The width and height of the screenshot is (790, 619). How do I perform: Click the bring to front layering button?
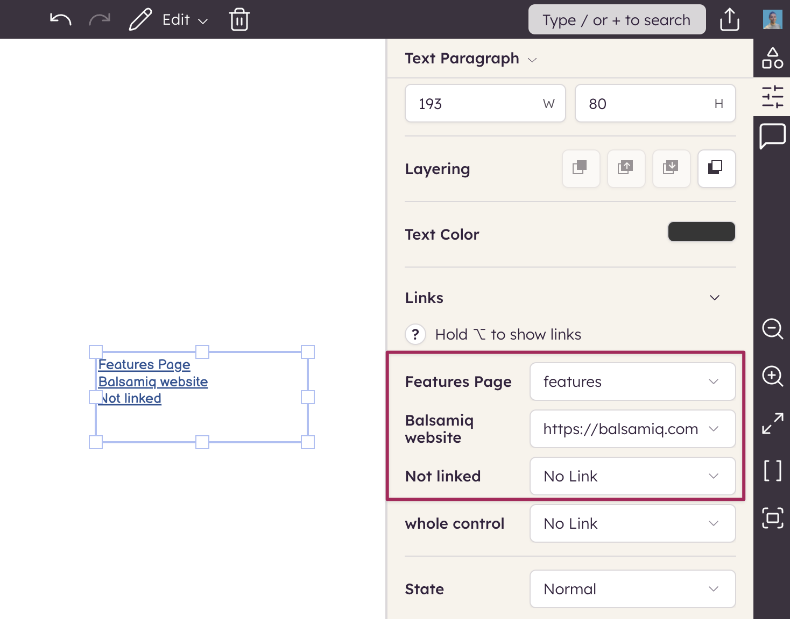click(x=581, y=168)
